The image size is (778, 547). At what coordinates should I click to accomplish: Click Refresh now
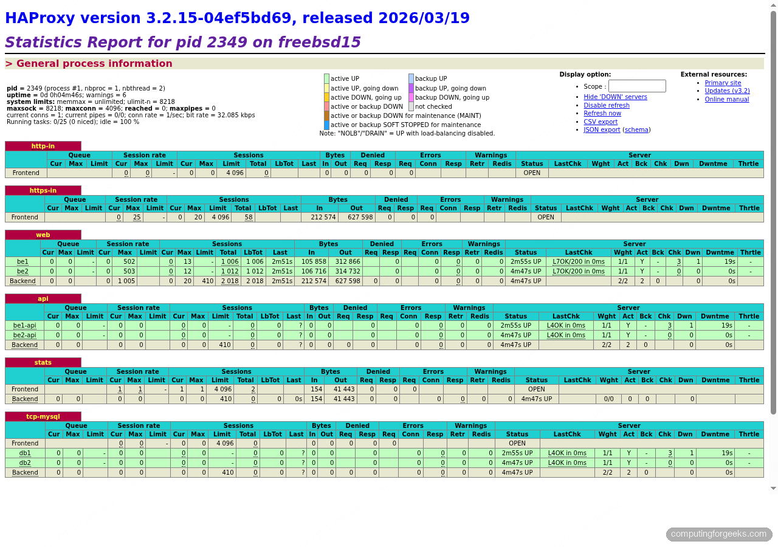click(604, 113)
